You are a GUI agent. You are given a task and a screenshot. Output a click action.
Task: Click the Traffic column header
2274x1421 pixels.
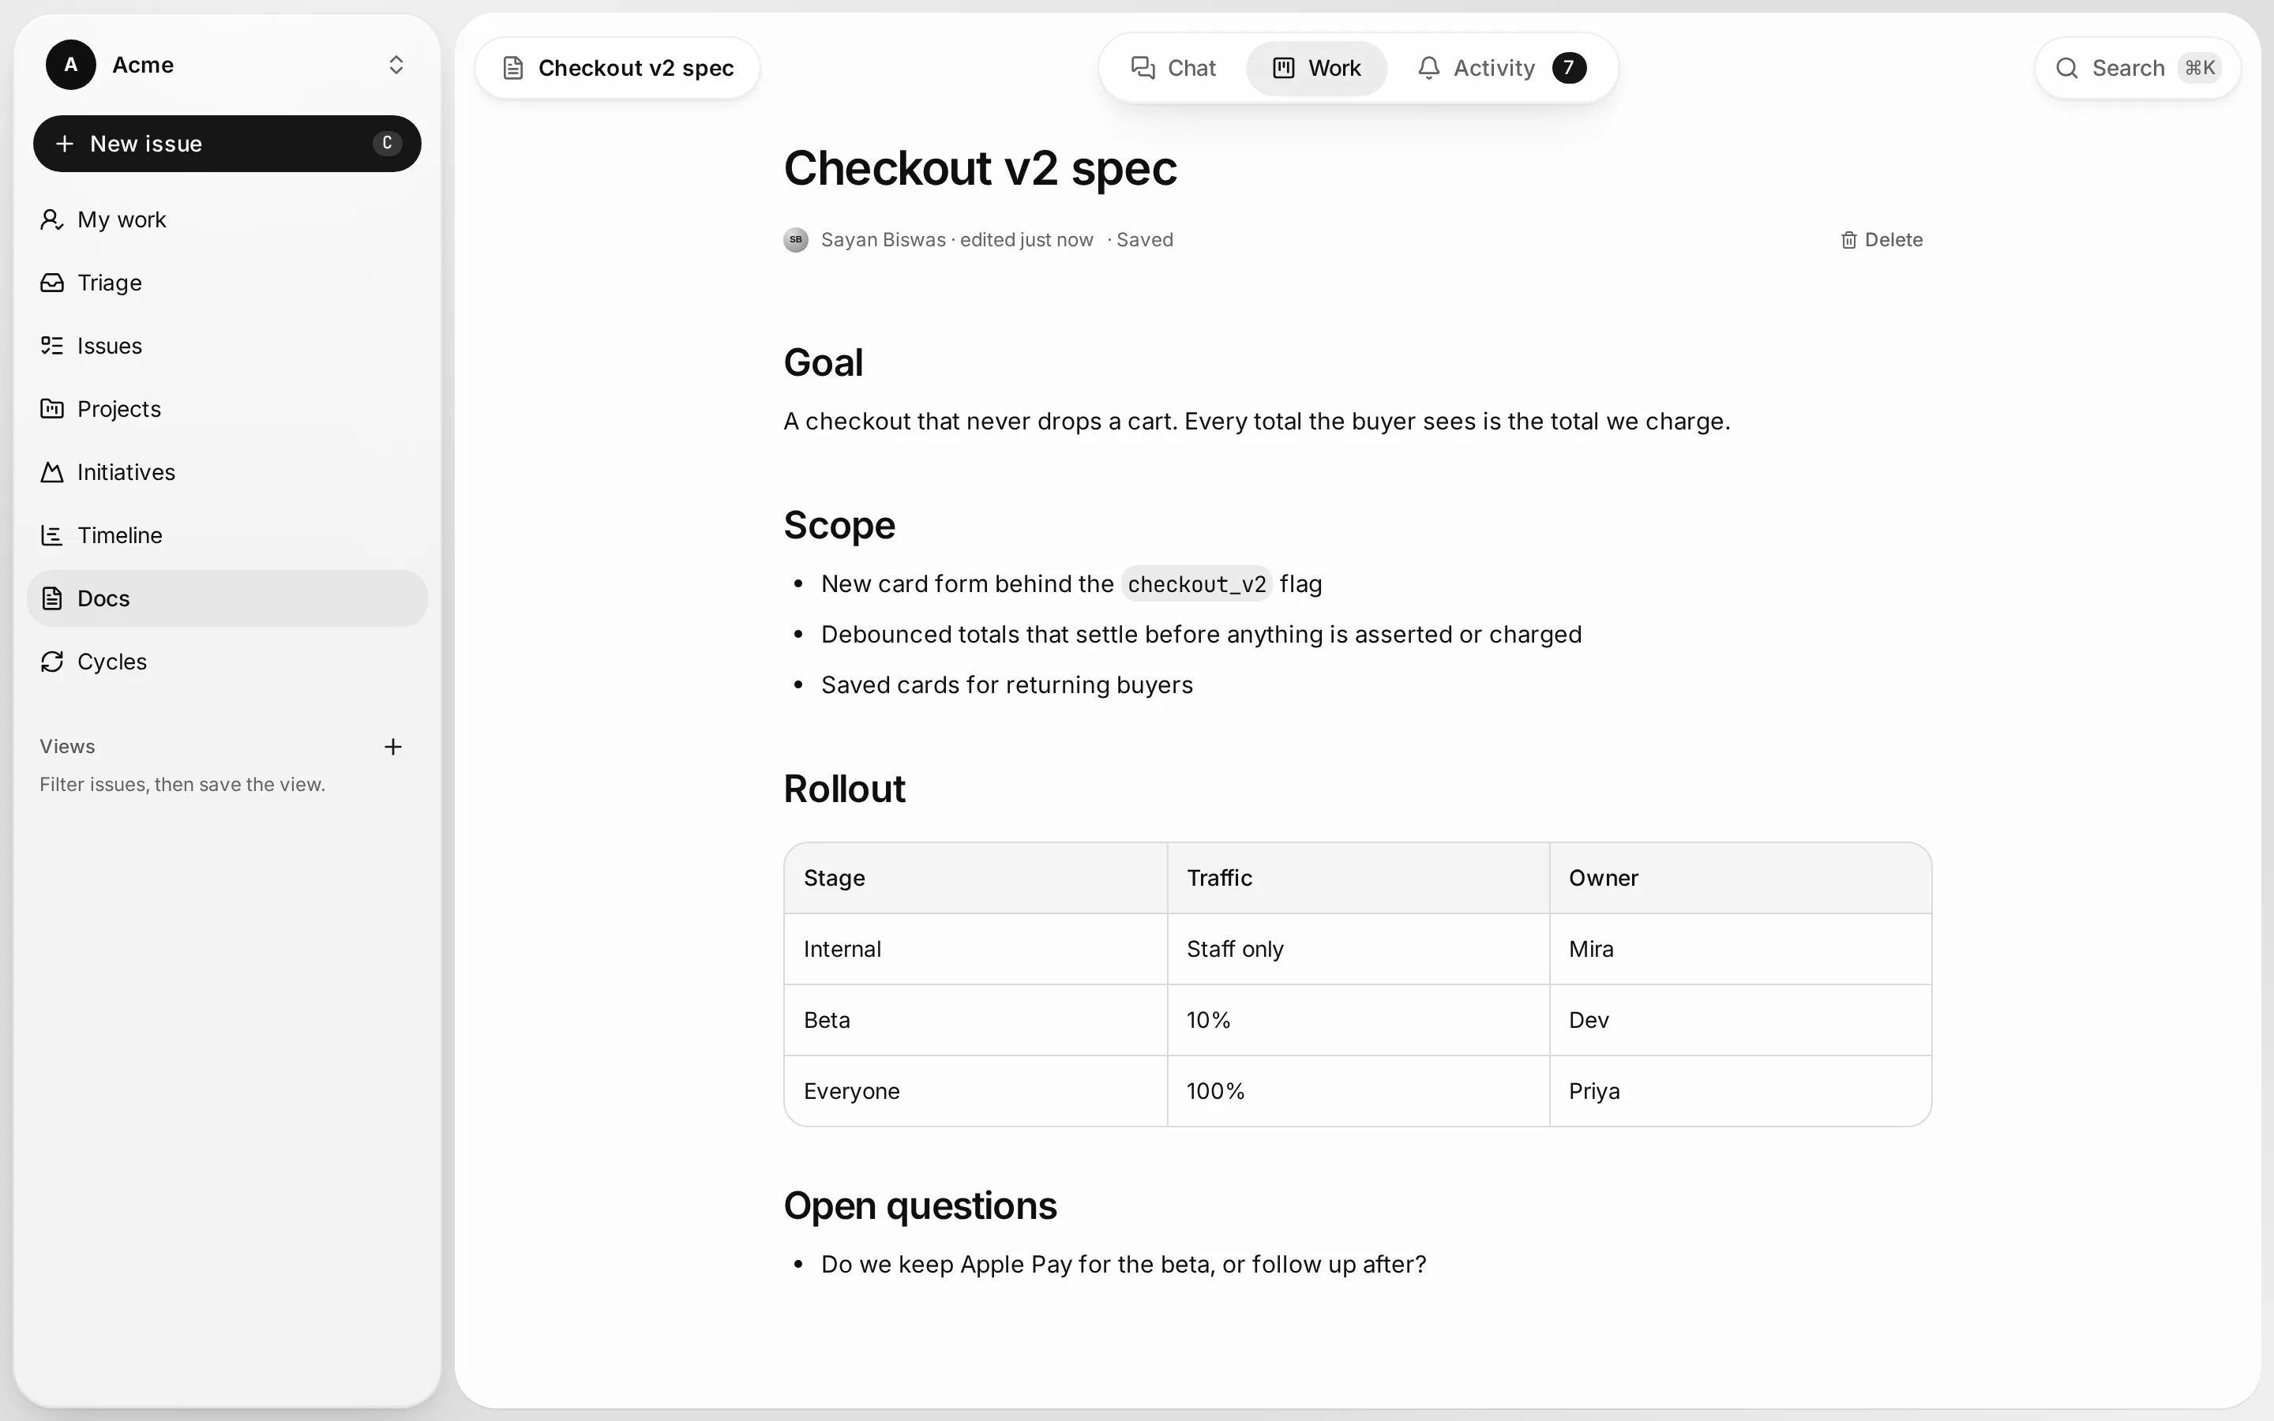tap(1358, 878)
